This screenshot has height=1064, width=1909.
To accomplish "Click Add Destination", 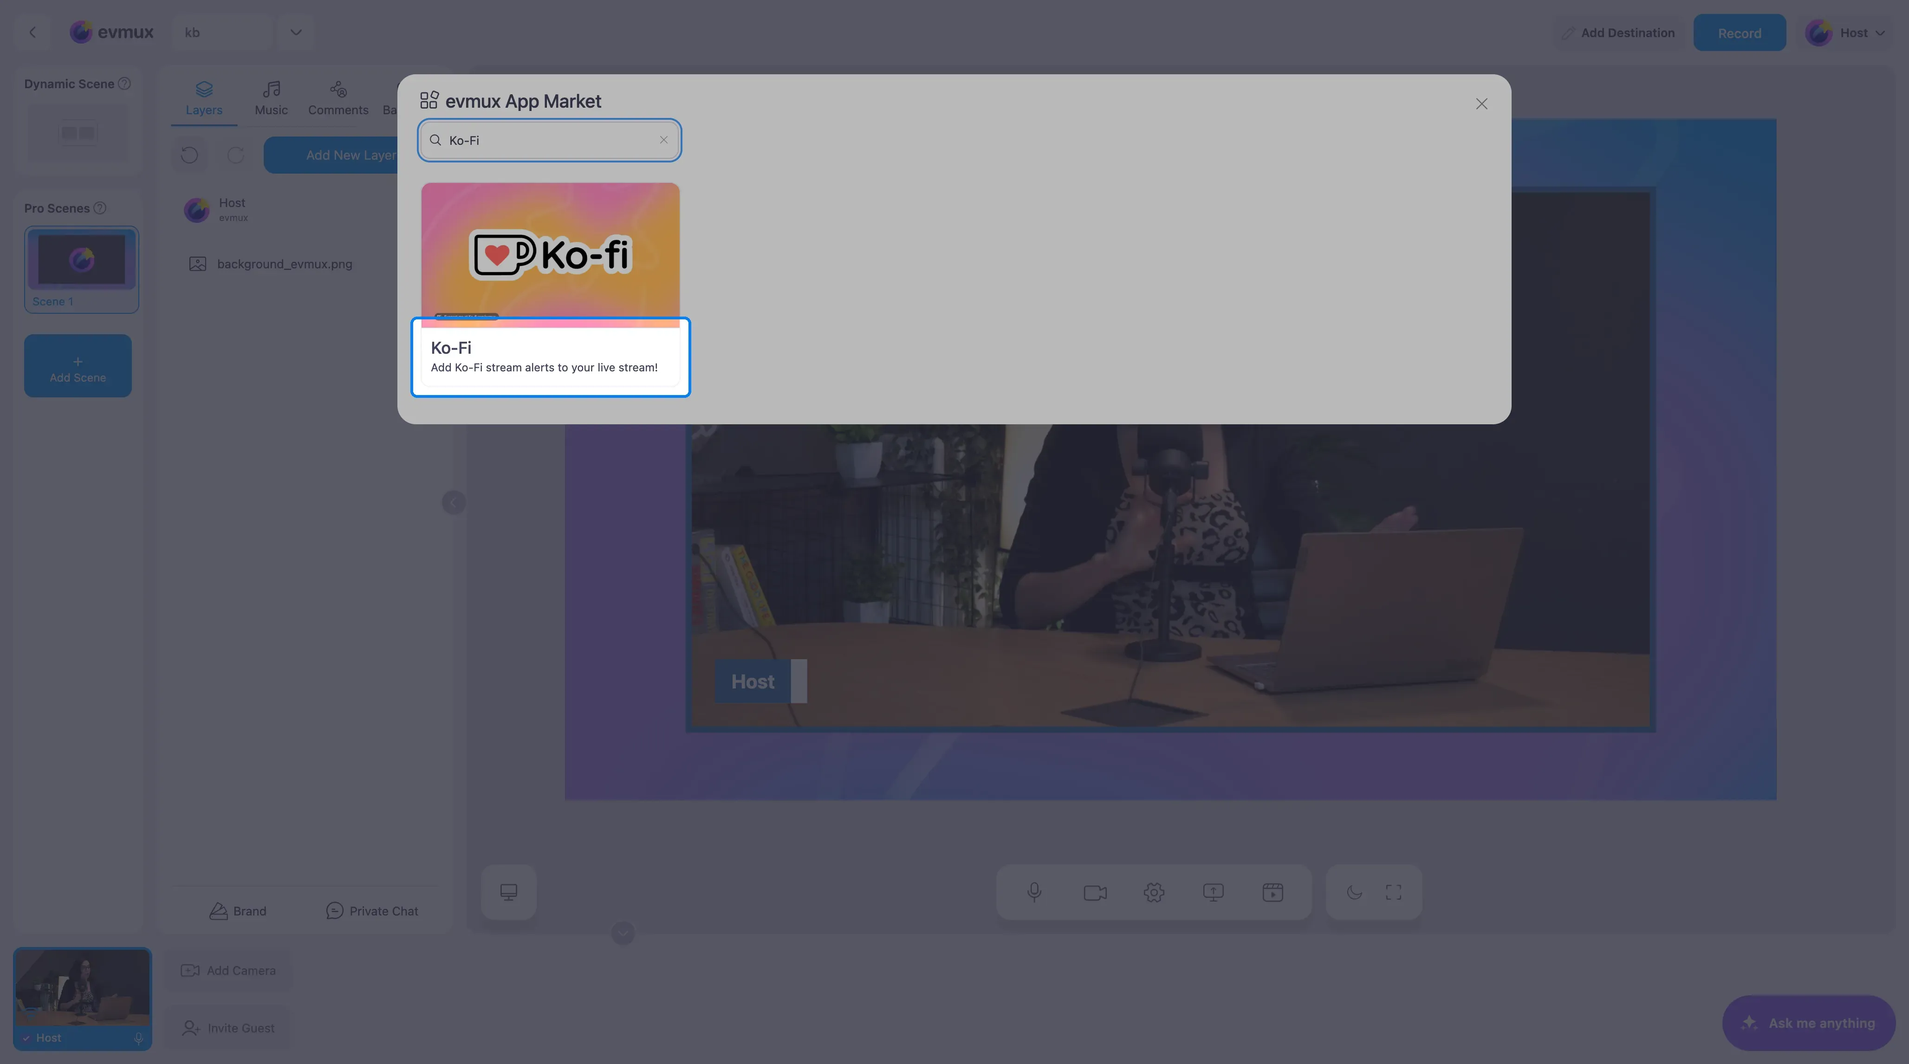I will tap(1618, 32).
